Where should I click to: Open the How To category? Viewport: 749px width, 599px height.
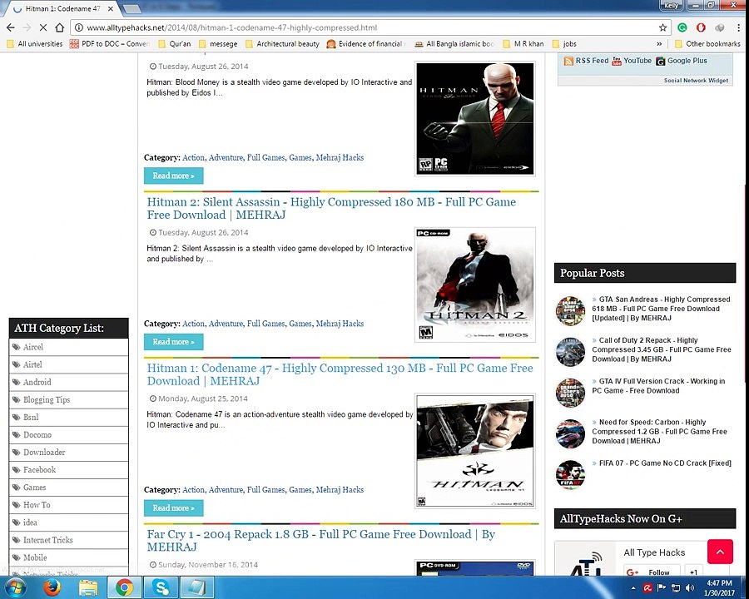[x=68, y=505]
